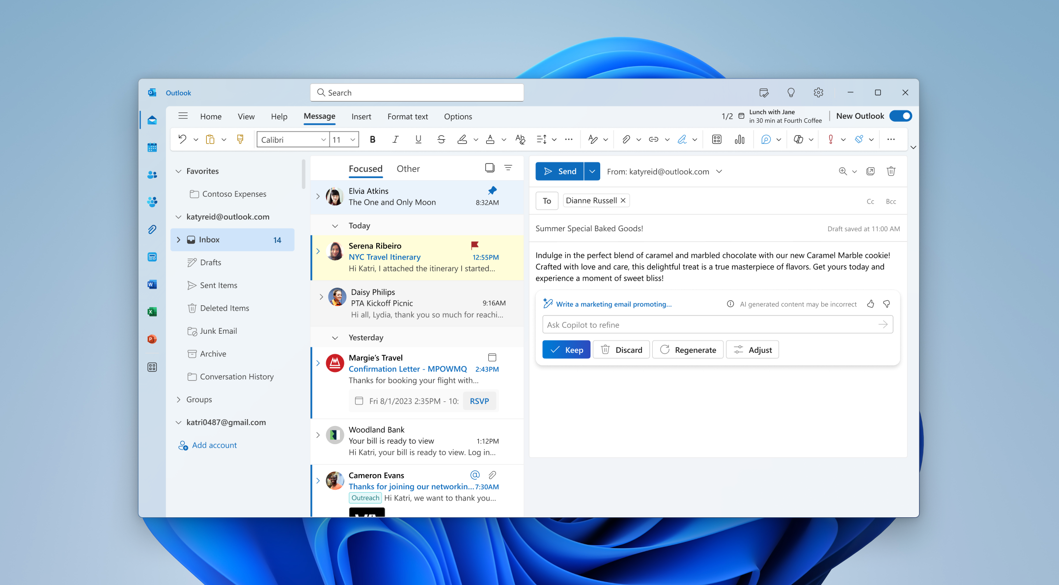
Task: Discard draft with the trash icon
Action: (891, 171)
